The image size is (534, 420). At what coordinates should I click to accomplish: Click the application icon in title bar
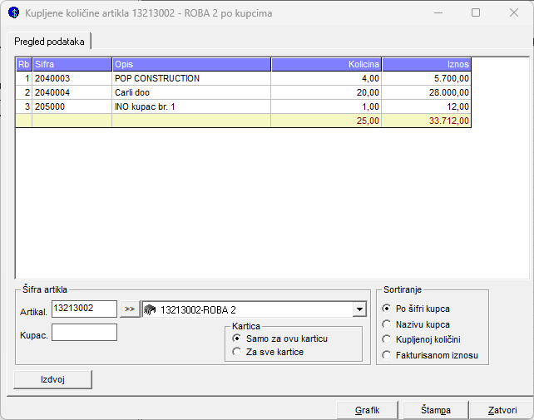click(13, 13)
